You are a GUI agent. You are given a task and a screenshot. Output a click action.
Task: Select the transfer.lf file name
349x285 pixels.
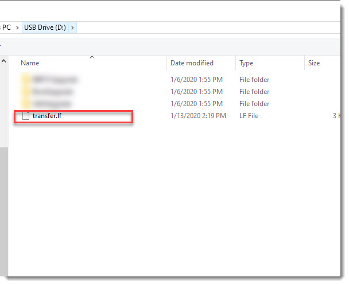pos(46,116)
